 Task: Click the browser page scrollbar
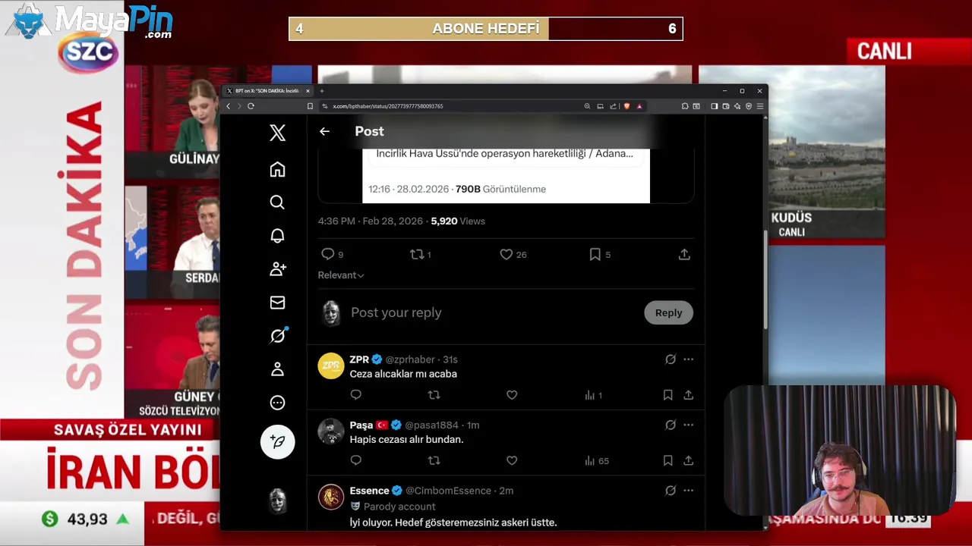click(765, 279)
